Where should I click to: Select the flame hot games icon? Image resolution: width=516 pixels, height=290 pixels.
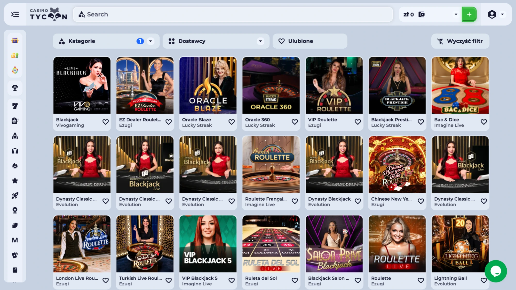(15, 166)
